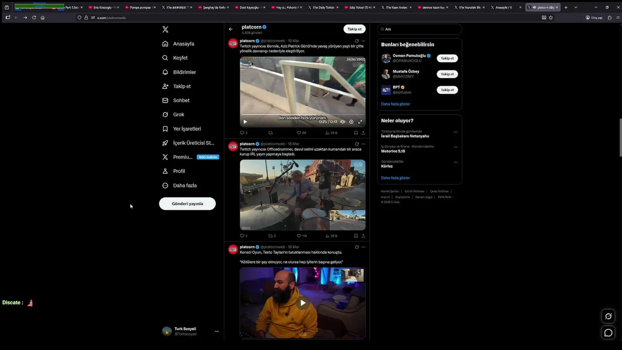Open Turk Sosyali account options menu
The image size is (622, 350).
[217, 332]
